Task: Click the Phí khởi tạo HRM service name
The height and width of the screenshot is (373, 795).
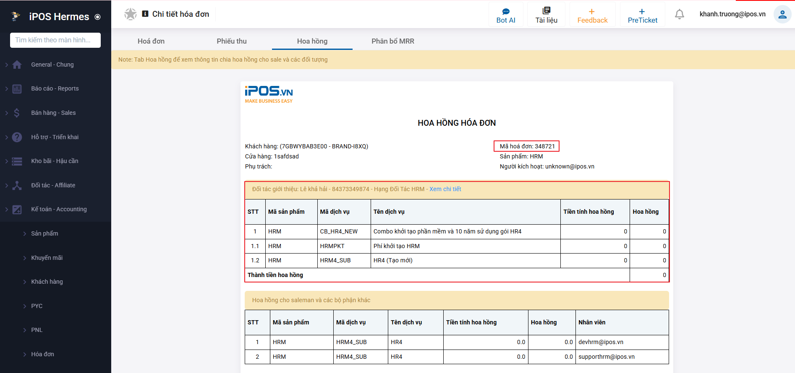Action: pyautogui.click(x=397, y=246)
